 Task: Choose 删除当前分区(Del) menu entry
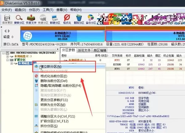tap(70, 81)
